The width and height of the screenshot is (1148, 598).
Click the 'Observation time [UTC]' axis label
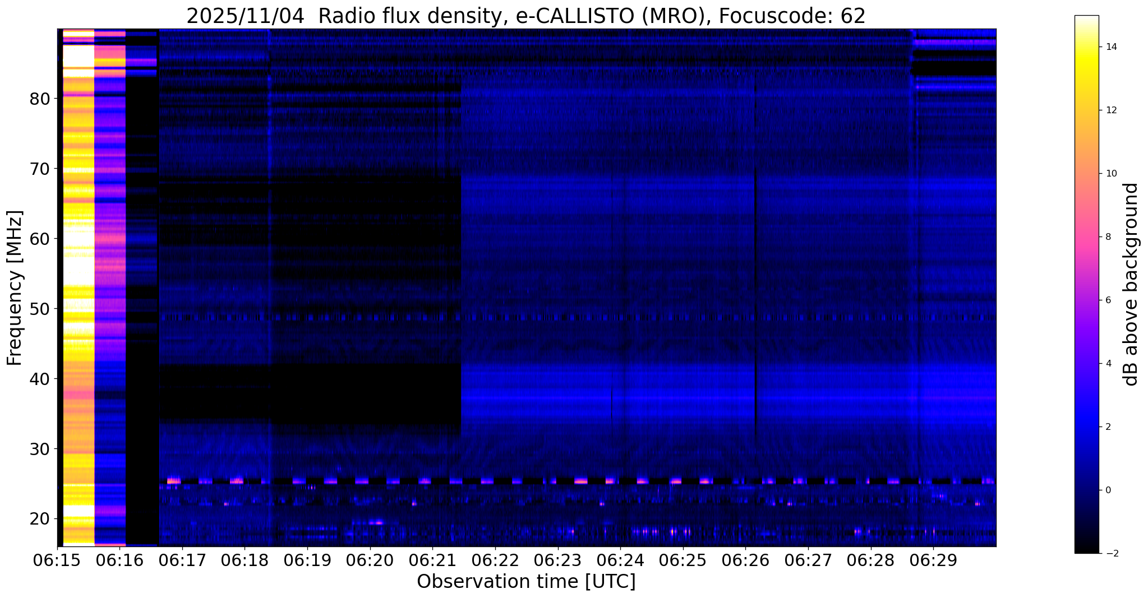click(x=526, y=582)
